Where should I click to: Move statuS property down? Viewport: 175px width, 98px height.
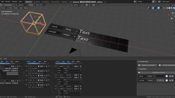173,76
